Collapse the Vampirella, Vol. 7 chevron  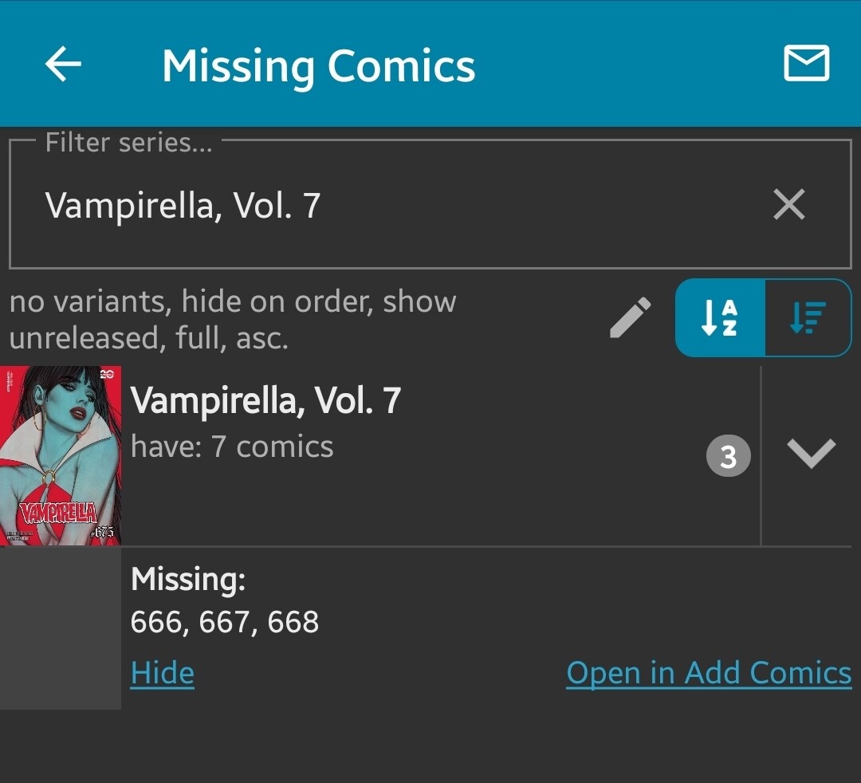click(811, 454)
